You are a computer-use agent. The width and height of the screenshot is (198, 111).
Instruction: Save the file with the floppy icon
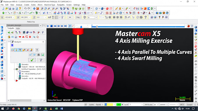coord(10,8)
